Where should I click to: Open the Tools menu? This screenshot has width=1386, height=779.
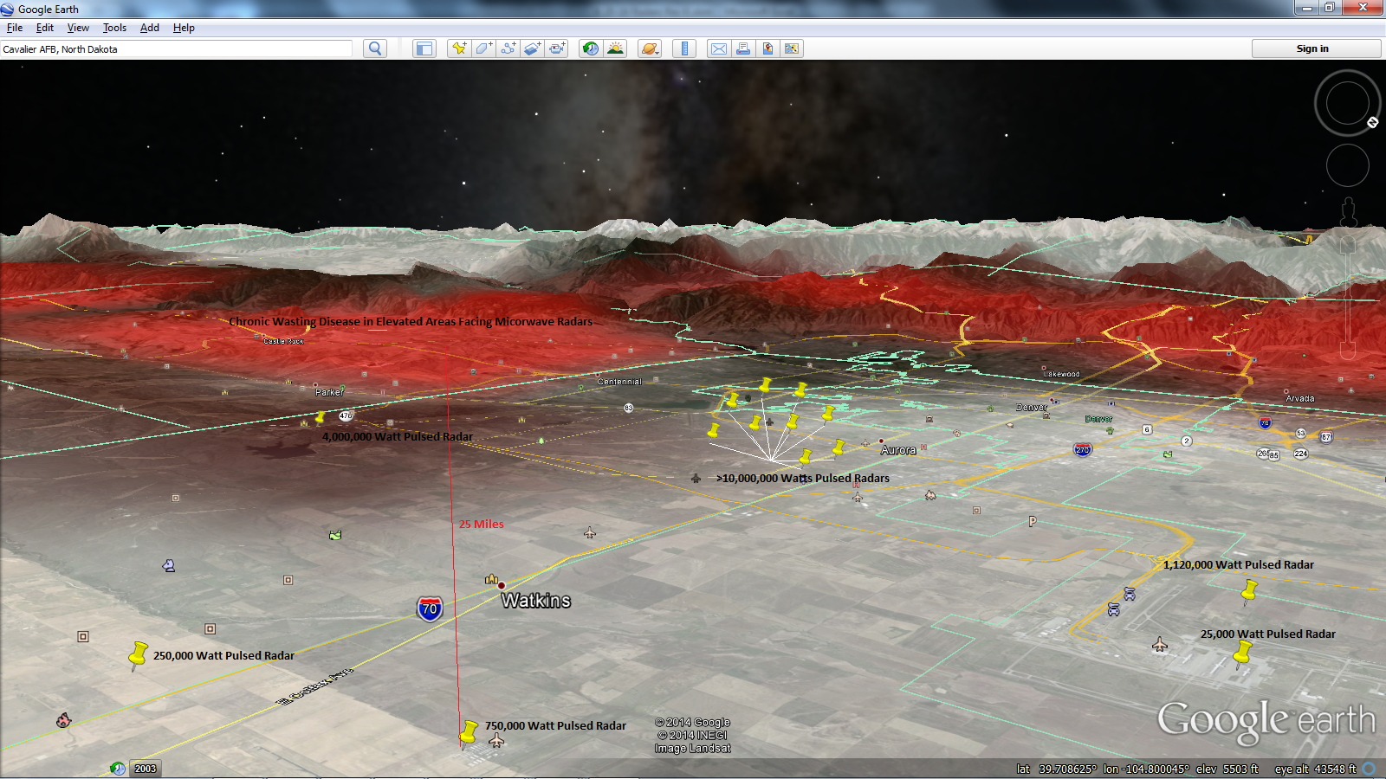(x=114, y=28)
